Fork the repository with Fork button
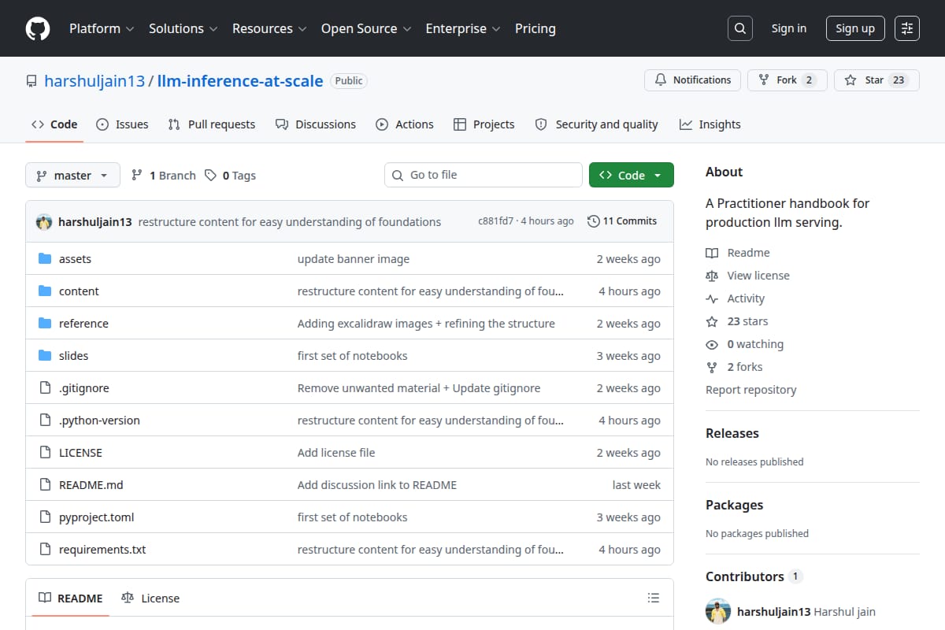Viewport: 945px width, 630px height. pyautogui.click(x=787, y=80)
